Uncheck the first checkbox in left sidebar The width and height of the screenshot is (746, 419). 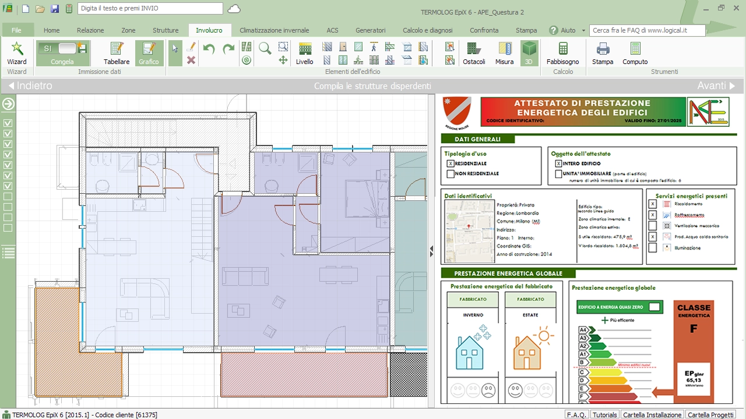[x=8, y=123]
